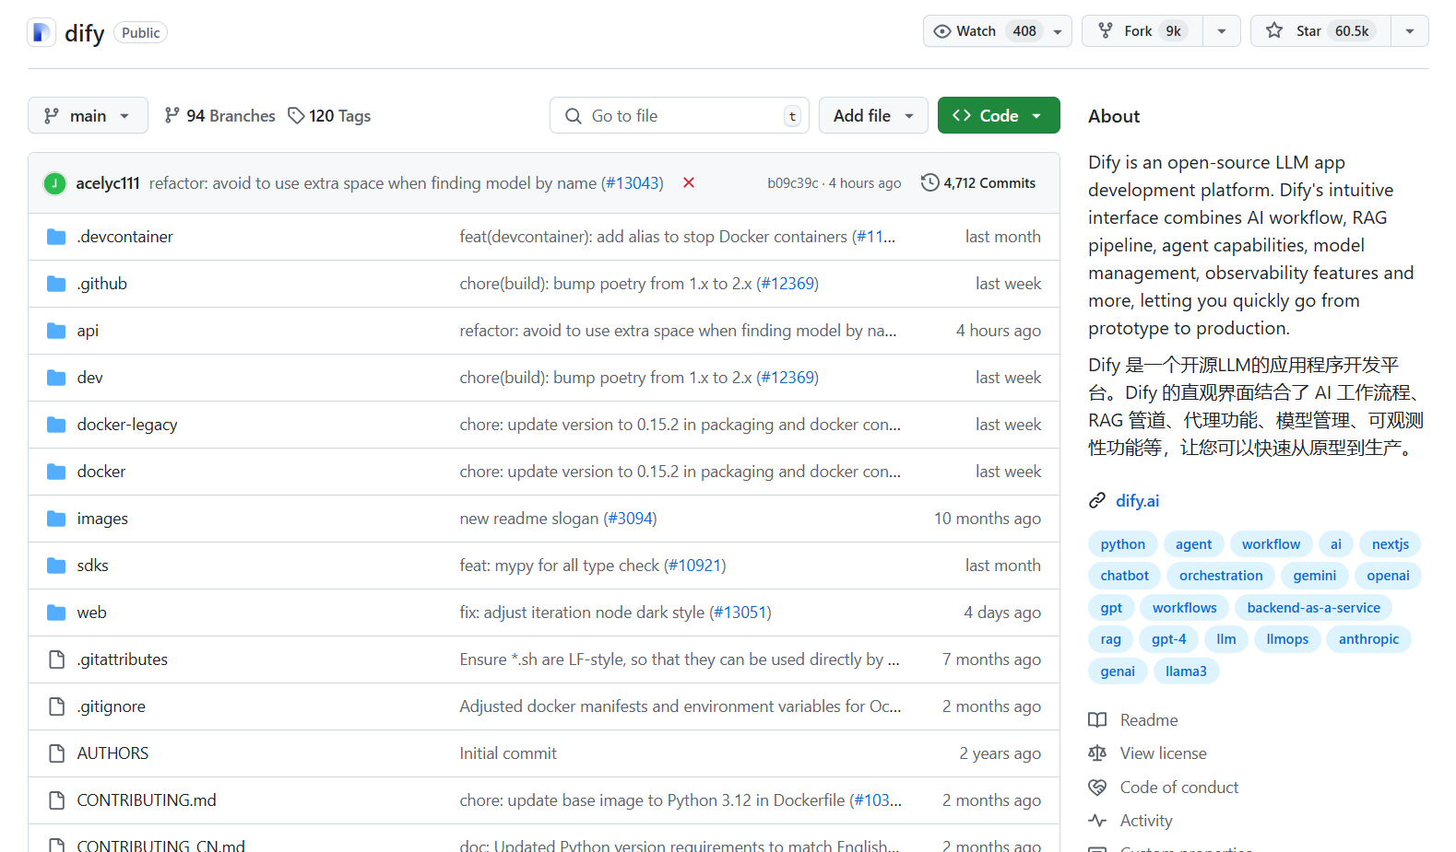This screenshot has width=1456, height=852.
Task: Click the .gitattributes file icon
Action: point(56,659)
